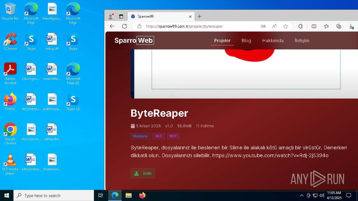
Task: Open the decisionuni image file
Action: [31, 132]
